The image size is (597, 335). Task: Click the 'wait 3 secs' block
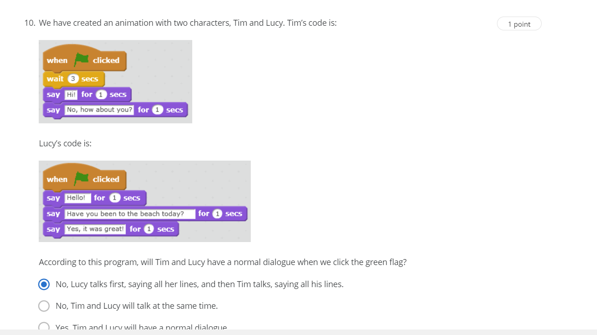73,79
